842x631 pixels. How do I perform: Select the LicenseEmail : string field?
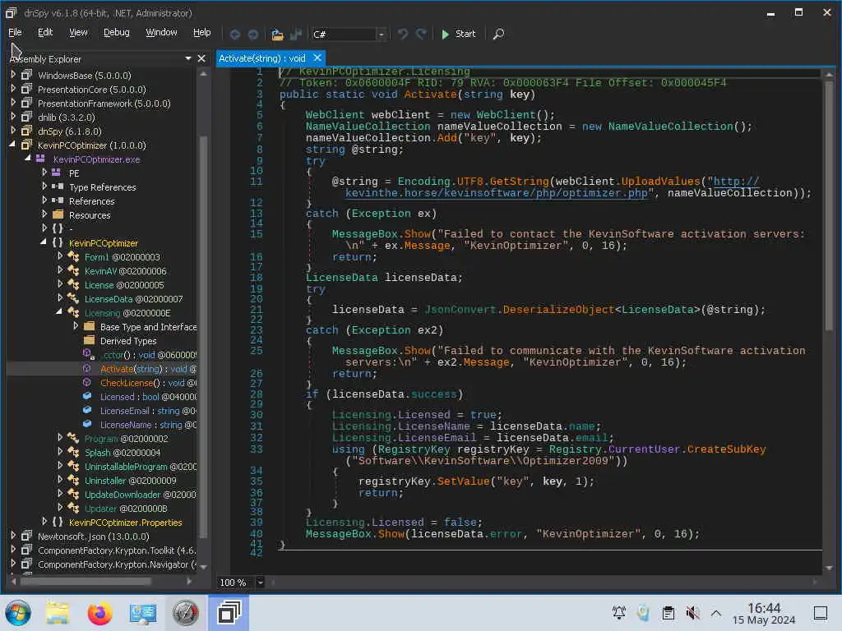coord(148,411)
